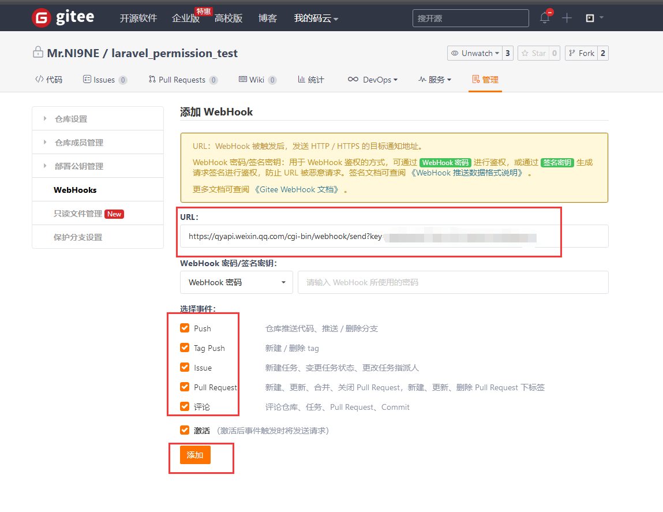
Task: Expand the 仓库设置 sidebar section
Action: point(70,119)
